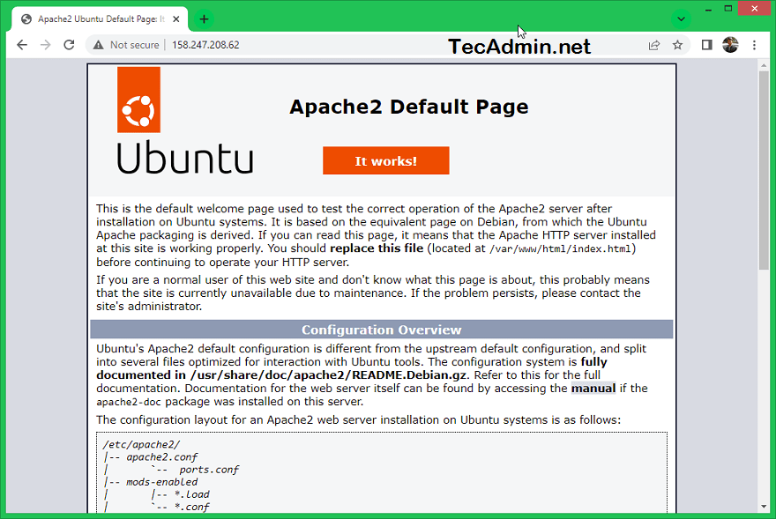Minimize the browser window
776x519 pixels.
(x=709, y=9)
